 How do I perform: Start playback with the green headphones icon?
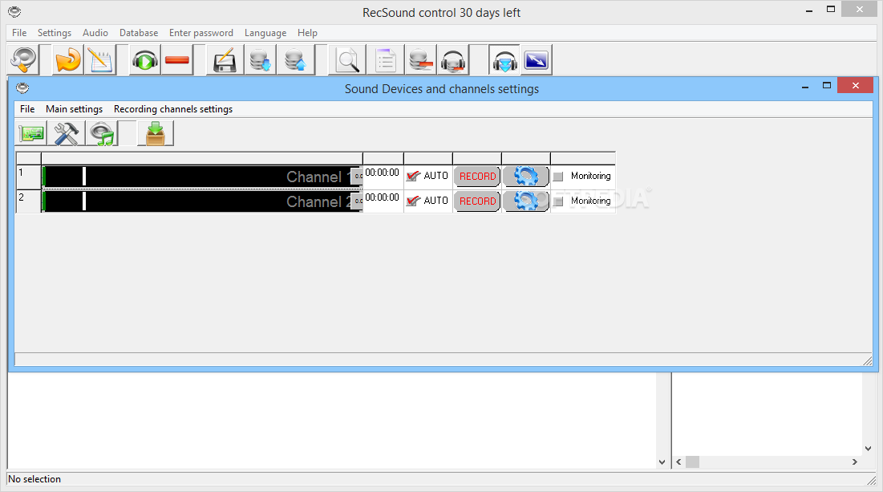tap(145, 59)
